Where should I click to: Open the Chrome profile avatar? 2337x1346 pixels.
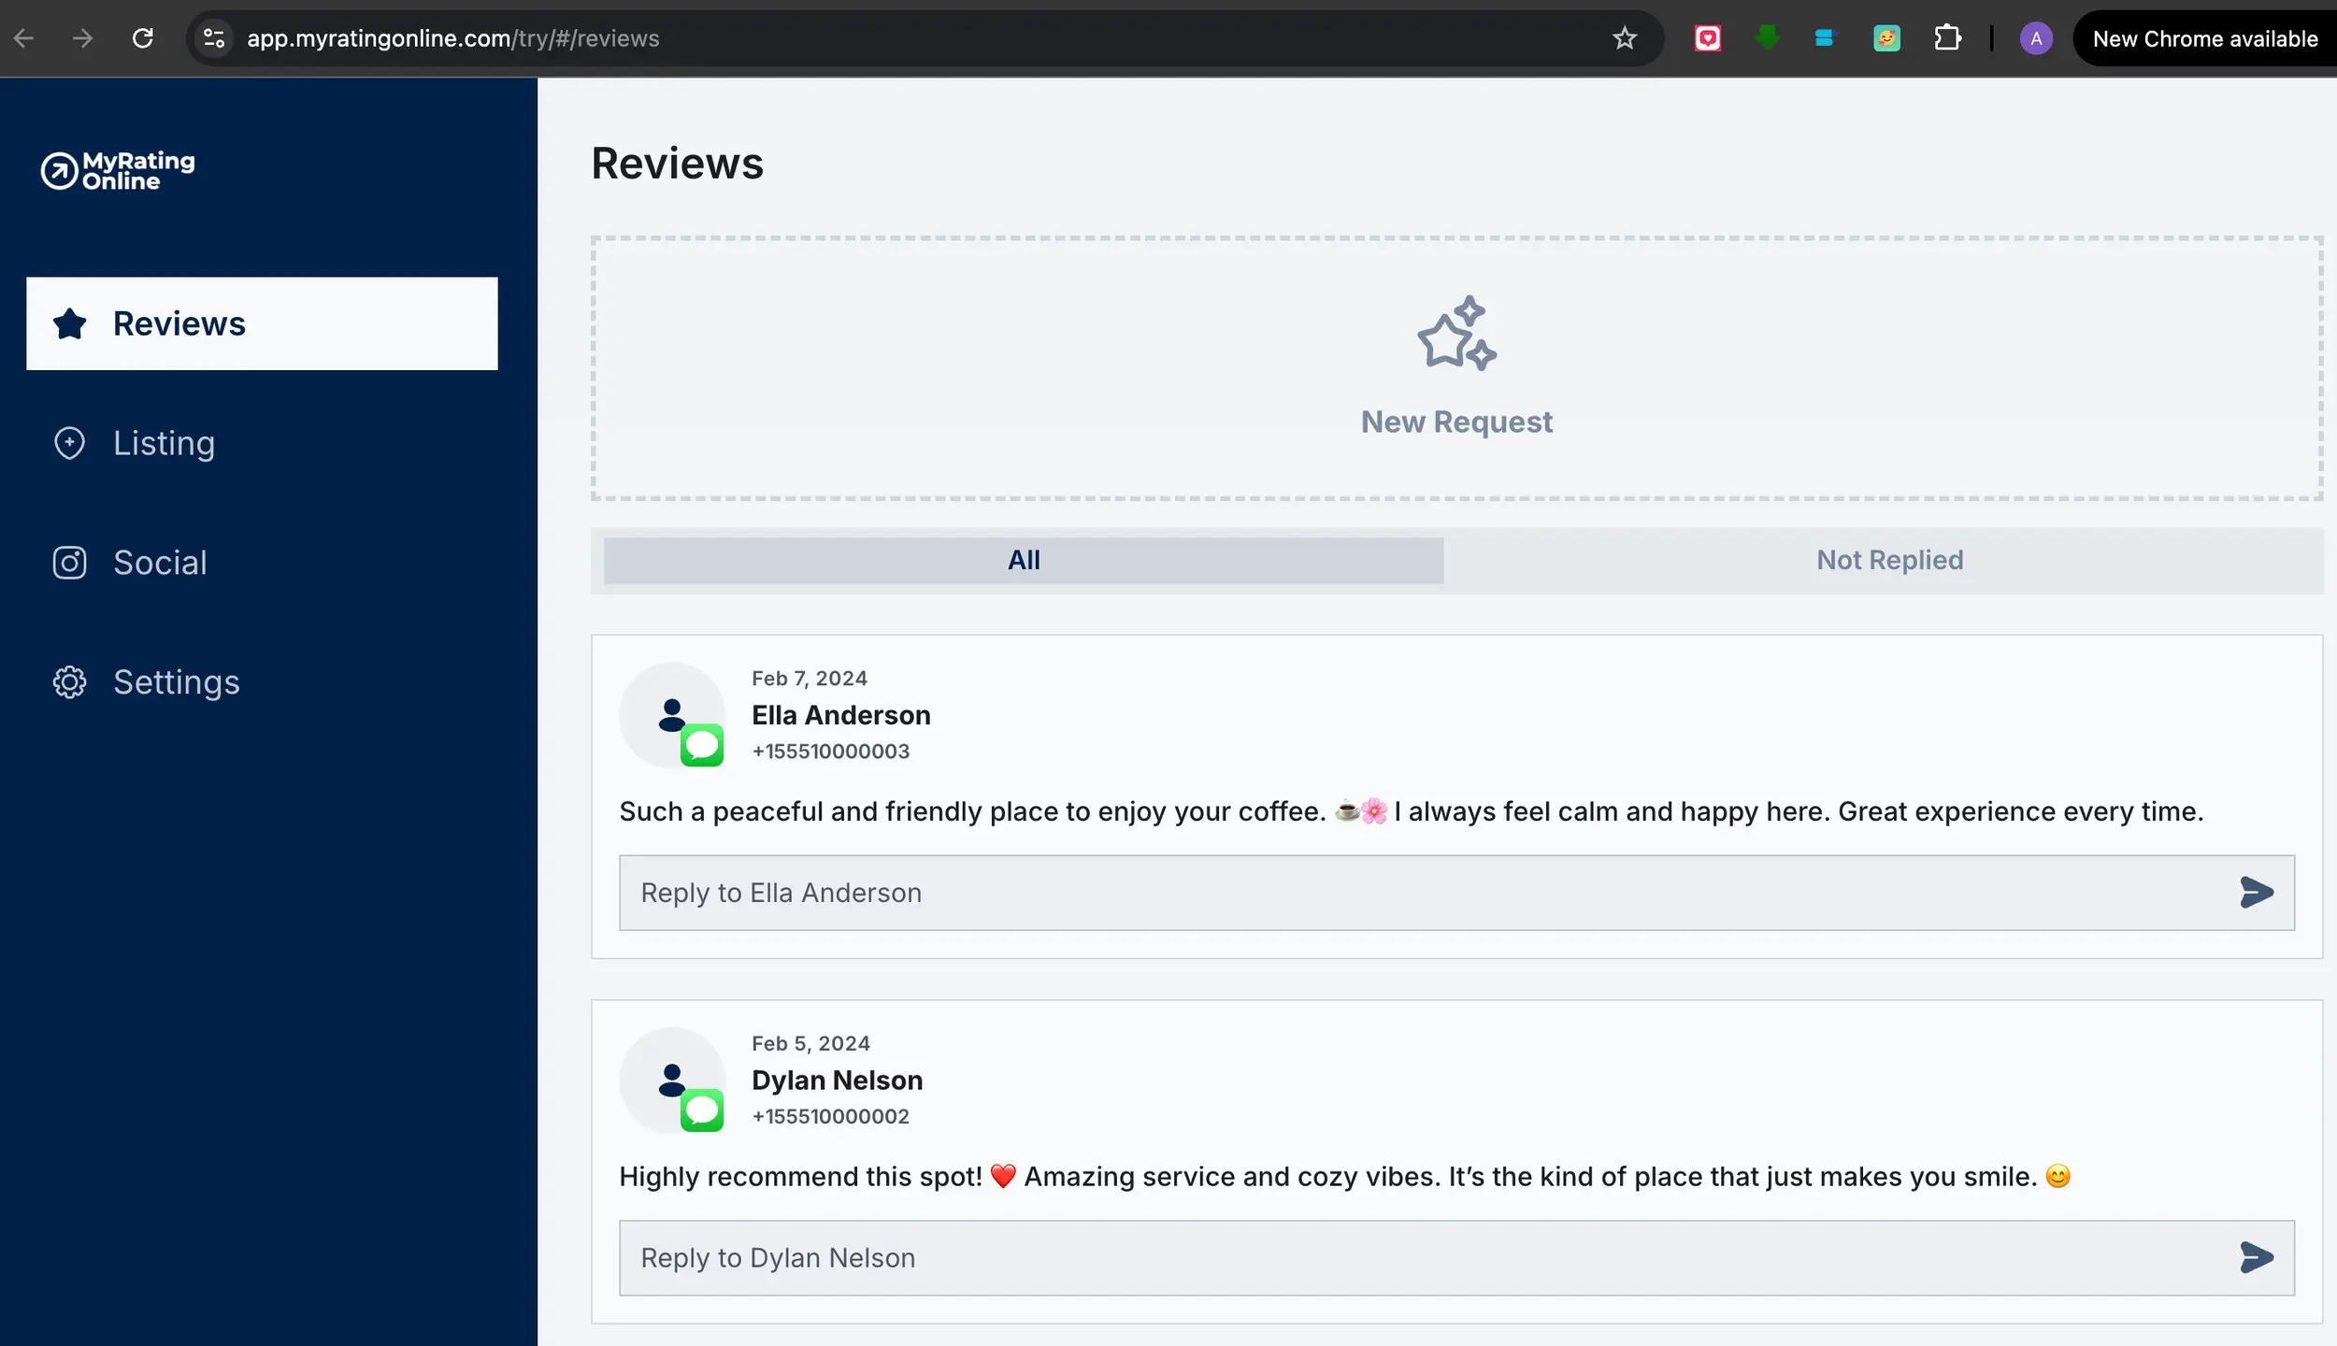click(2036, 38)
